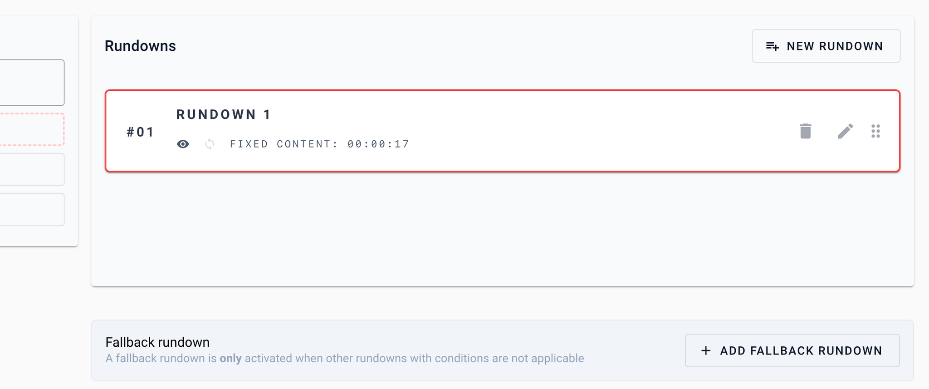Click the ADD FALLBACK RUNDOWN button
Viewport: 929px width, 389px height.
tap(792, 350)
